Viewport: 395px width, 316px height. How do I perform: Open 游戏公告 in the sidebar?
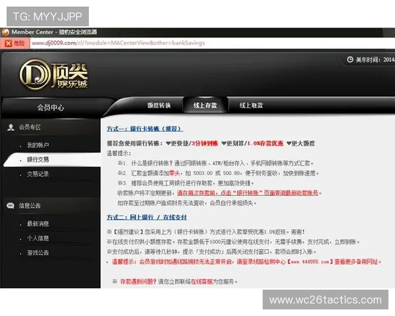coord(38,253)
